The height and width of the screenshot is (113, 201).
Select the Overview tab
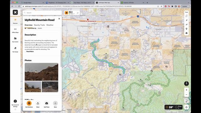click(x=29, y=25)
